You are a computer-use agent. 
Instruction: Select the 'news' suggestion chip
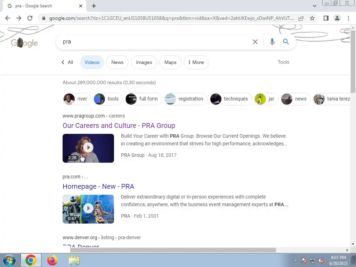pos(296,99)
